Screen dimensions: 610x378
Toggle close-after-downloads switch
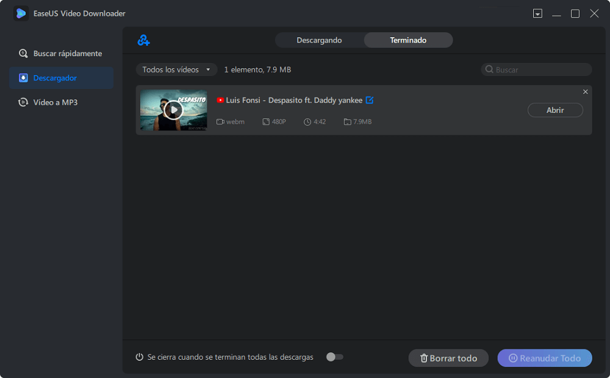(334, 357)
